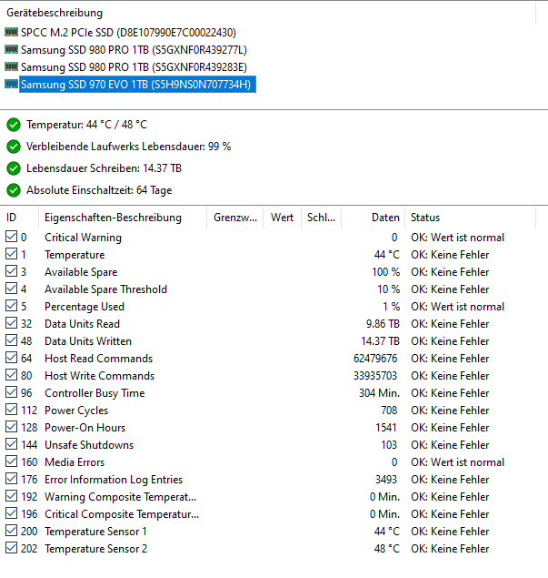Click the Media Errors row label
Screen dimensions: 548x578
click(75, 462)
